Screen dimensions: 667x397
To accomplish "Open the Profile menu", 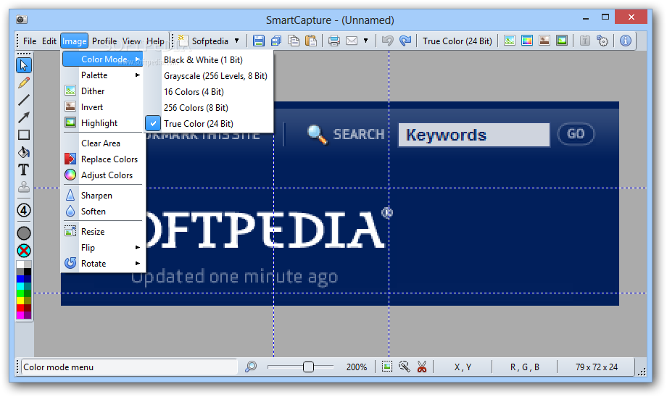I will tap(104, 41).
